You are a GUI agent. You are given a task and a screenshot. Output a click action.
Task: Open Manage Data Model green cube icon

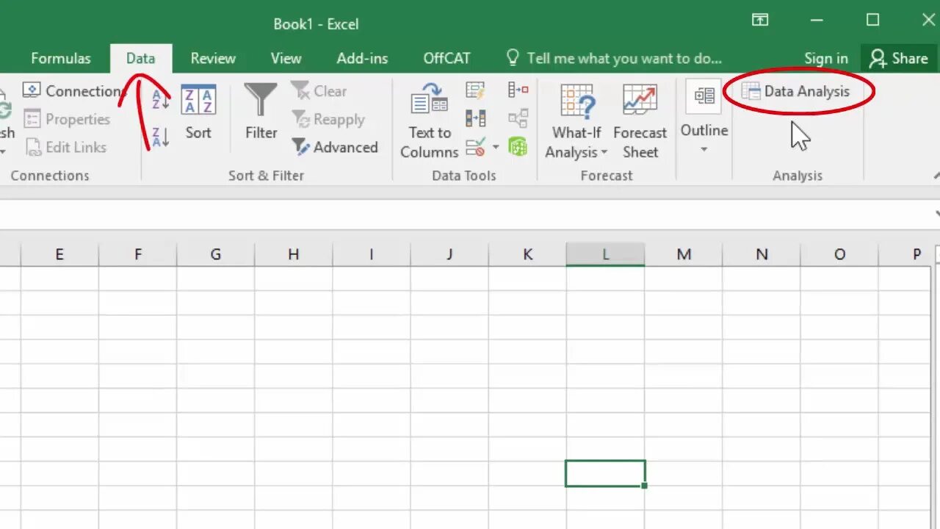pyautogui.click(x=518, y=147)
